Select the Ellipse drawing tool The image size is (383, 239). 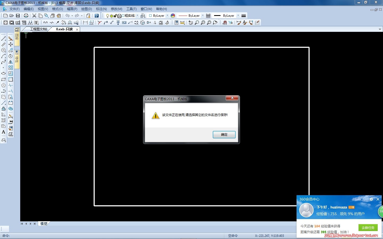[x=3, y=74]
